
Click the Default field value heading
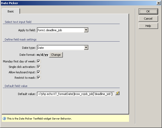pos(16,86)
